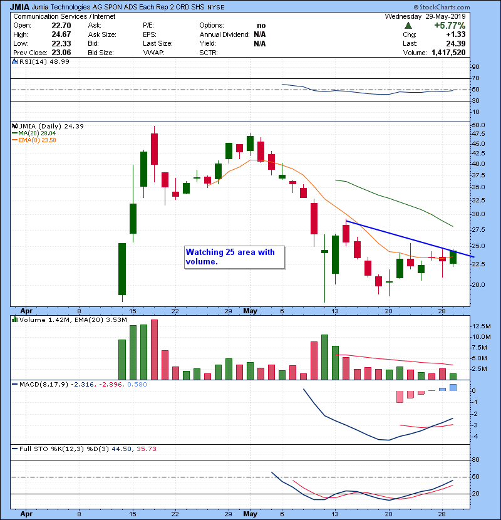Click the MACD(8,17,9) indicator label
This screenshot has height=520, width=501.
[43, 385]
